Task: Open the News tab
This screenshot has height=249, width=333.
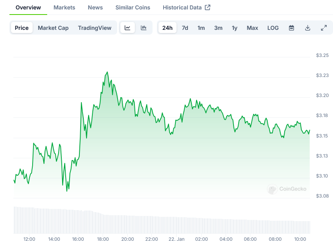Action: 95,7
